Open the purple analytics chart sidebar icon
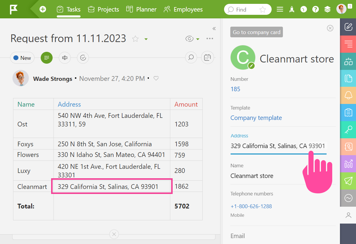Screen dimensions: 356x244 pyautogui.click(x=348, y=164)
